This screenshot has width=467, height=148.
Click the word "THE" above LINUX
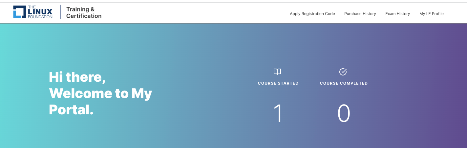tap(32, 7)
